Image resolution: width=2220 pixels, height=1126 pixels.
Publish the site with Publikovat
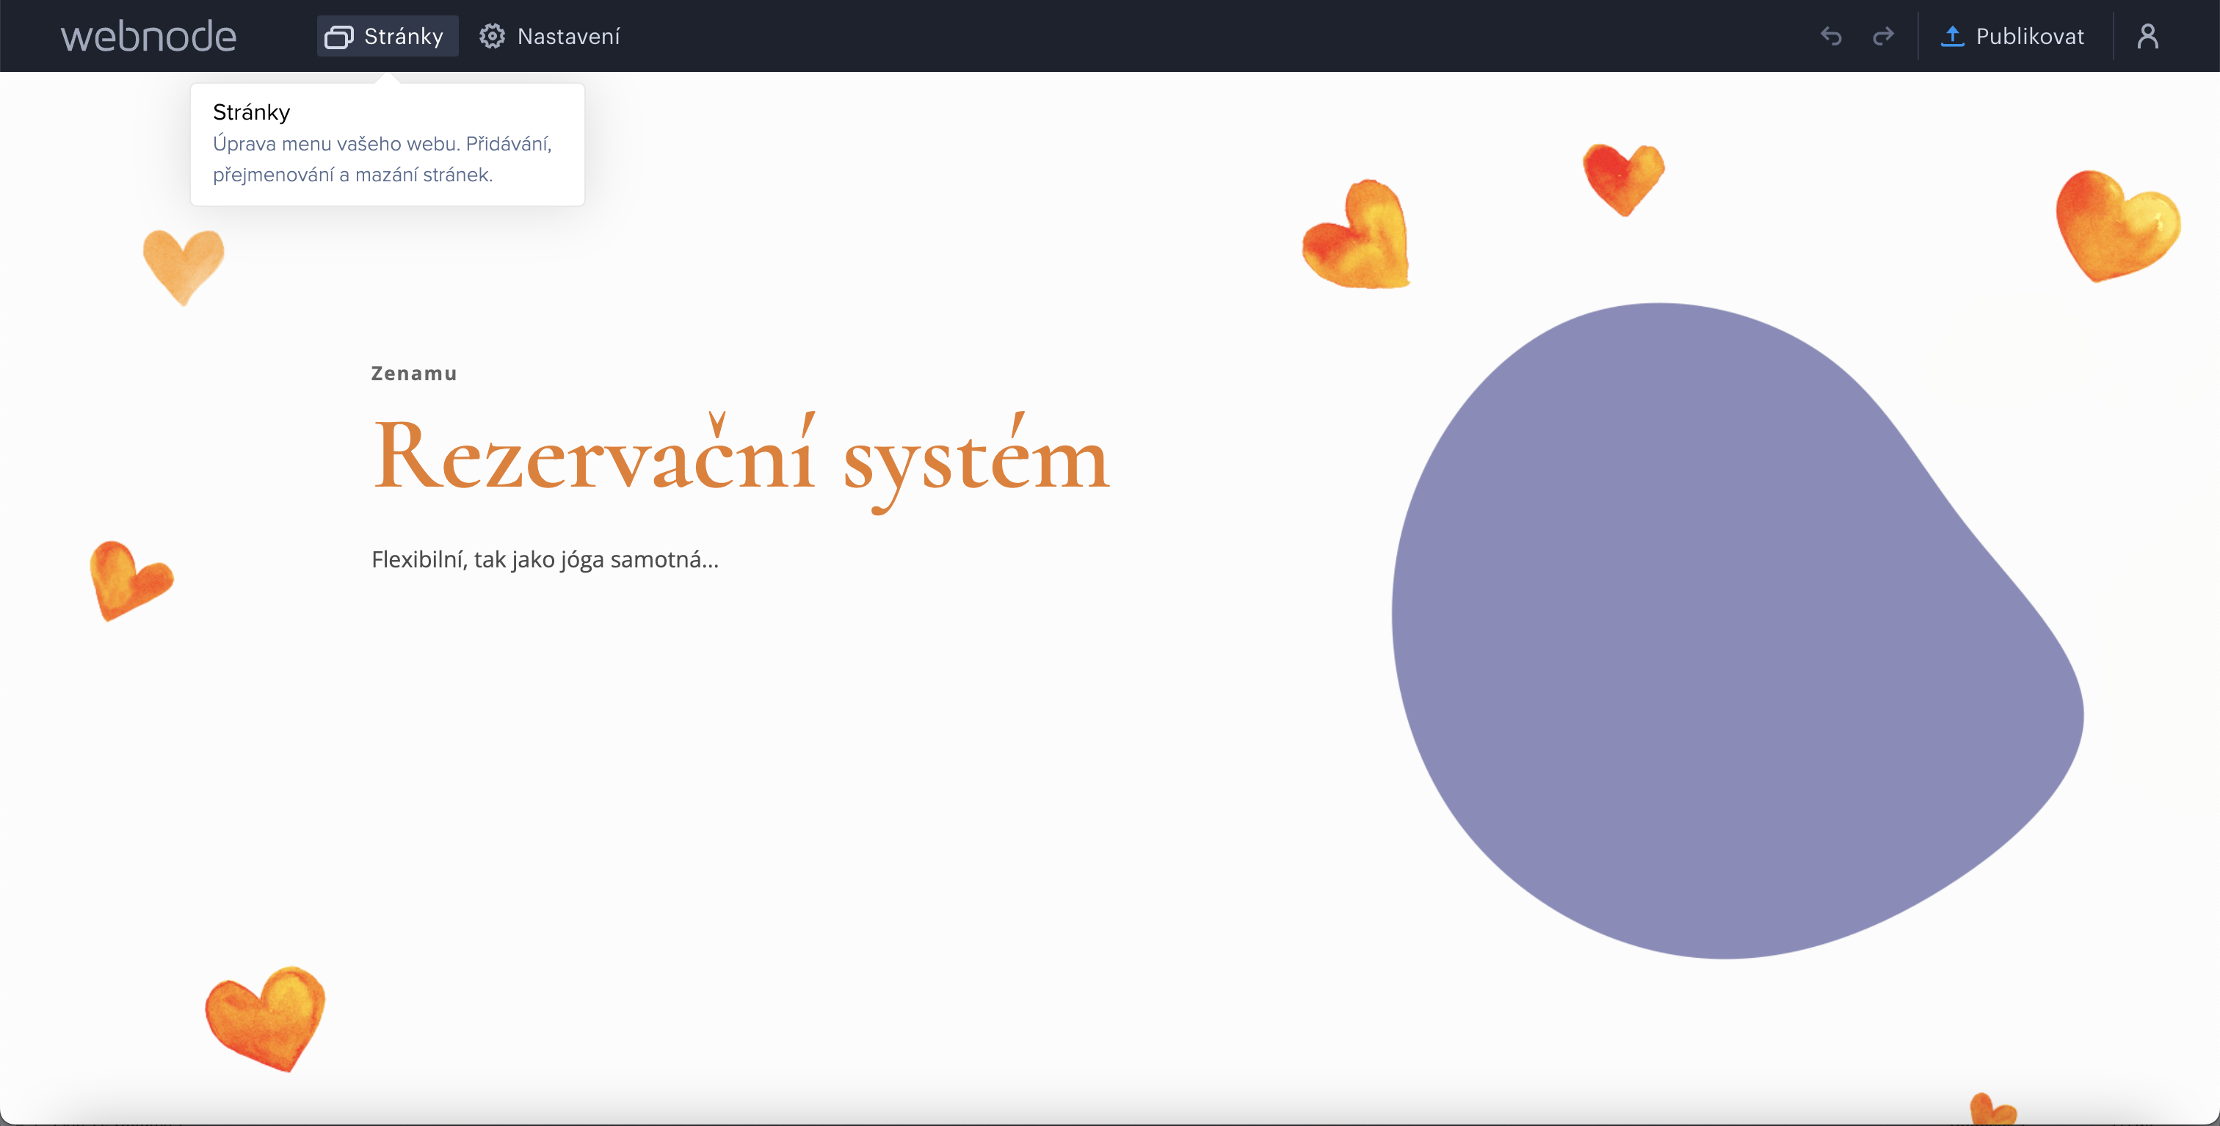click(2012, 36)
